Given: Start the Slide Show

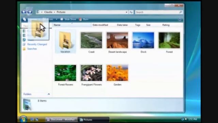Looking at the screenshot, I should (68, 19).
